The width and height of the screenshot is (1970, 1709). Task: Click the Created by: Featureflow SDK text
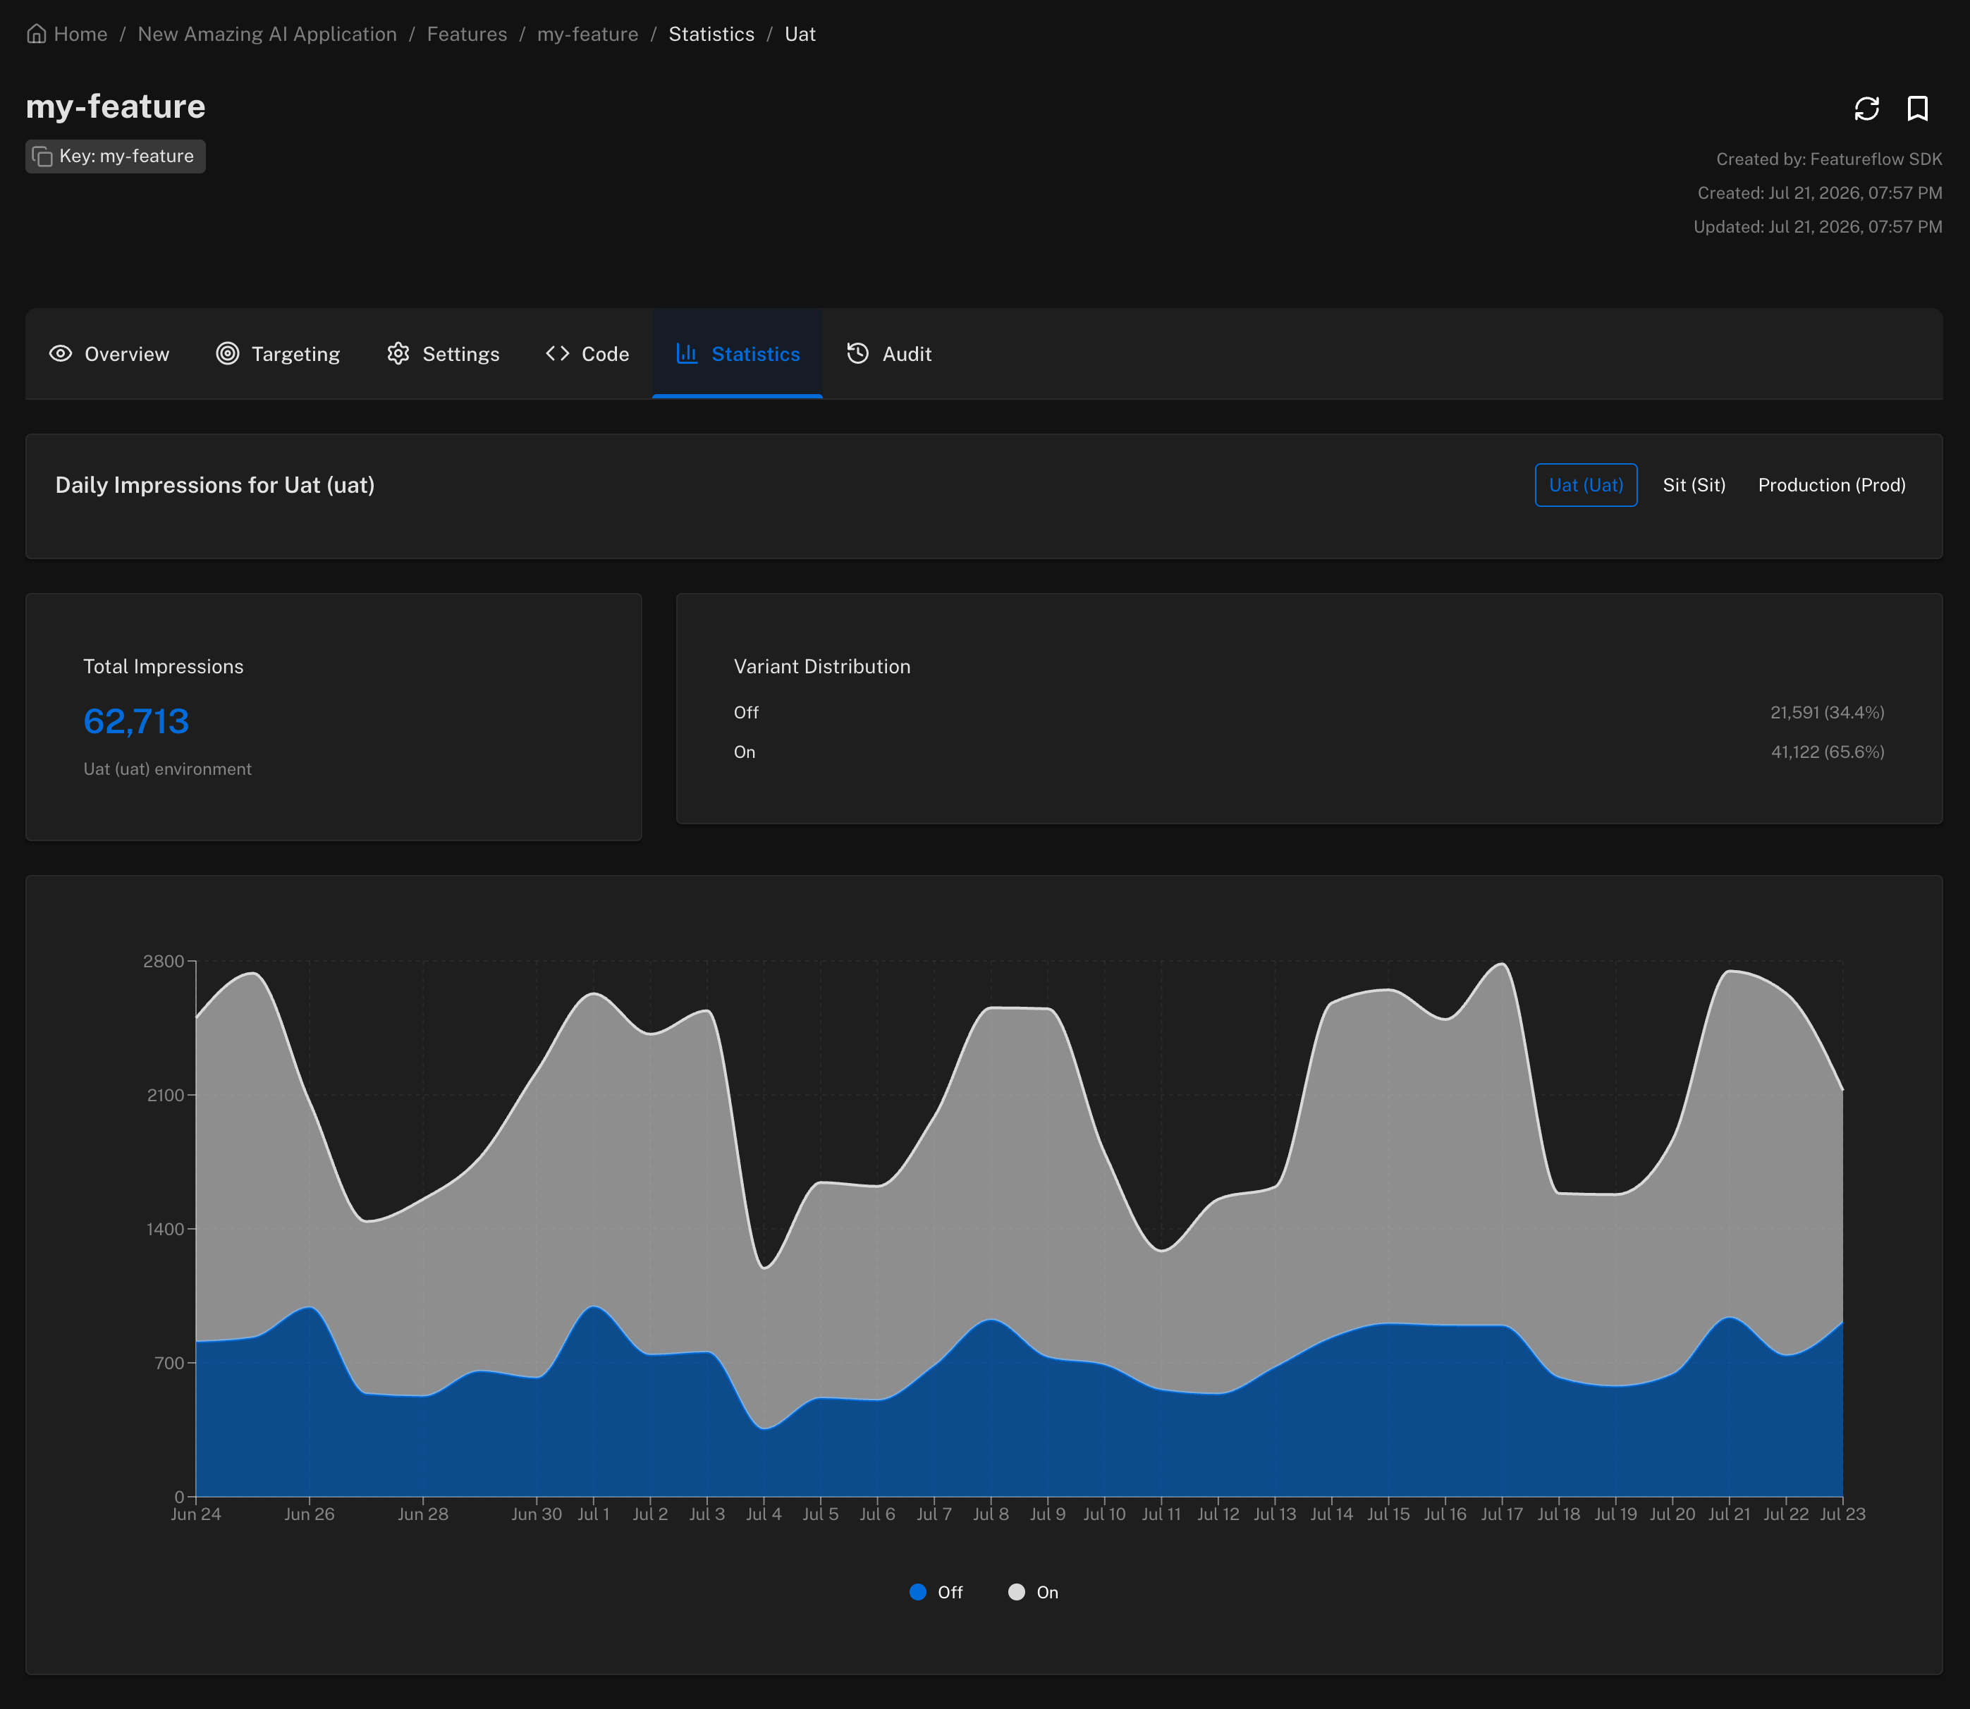coord(1829,159)
